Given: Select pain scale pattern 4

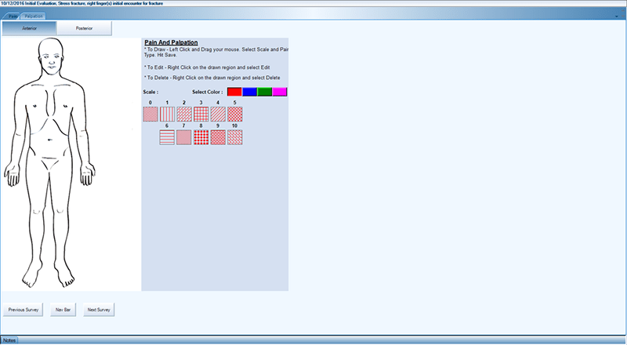Looking at the screenshot, I should pyautogui.click(x=218, y=114).
